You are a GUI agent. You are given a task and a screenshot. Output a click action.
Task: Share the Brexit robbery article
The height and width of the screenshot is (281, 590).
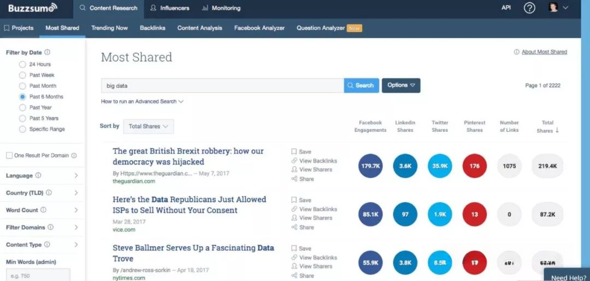[303, 179]
